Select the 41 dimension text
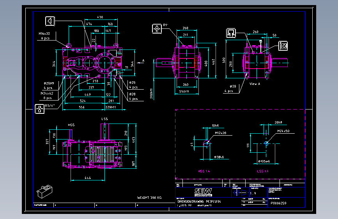338x219 pixels. tap(192, 145)
